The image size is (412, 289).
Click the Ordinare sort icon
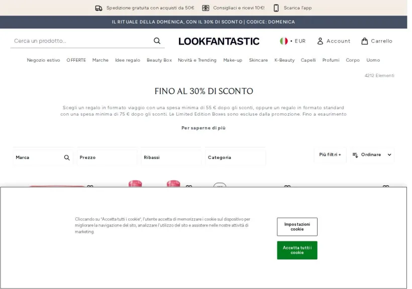(x=355, y=155)
